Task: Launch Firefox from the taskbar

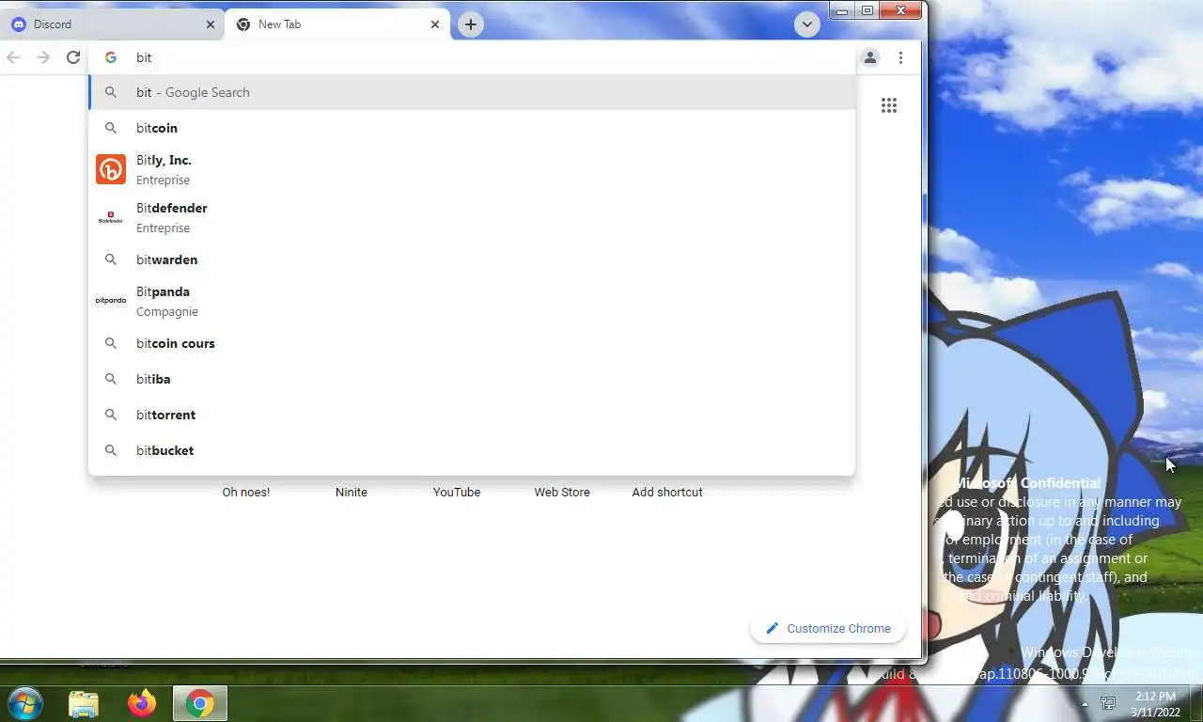Action: [x=142, y=703]
